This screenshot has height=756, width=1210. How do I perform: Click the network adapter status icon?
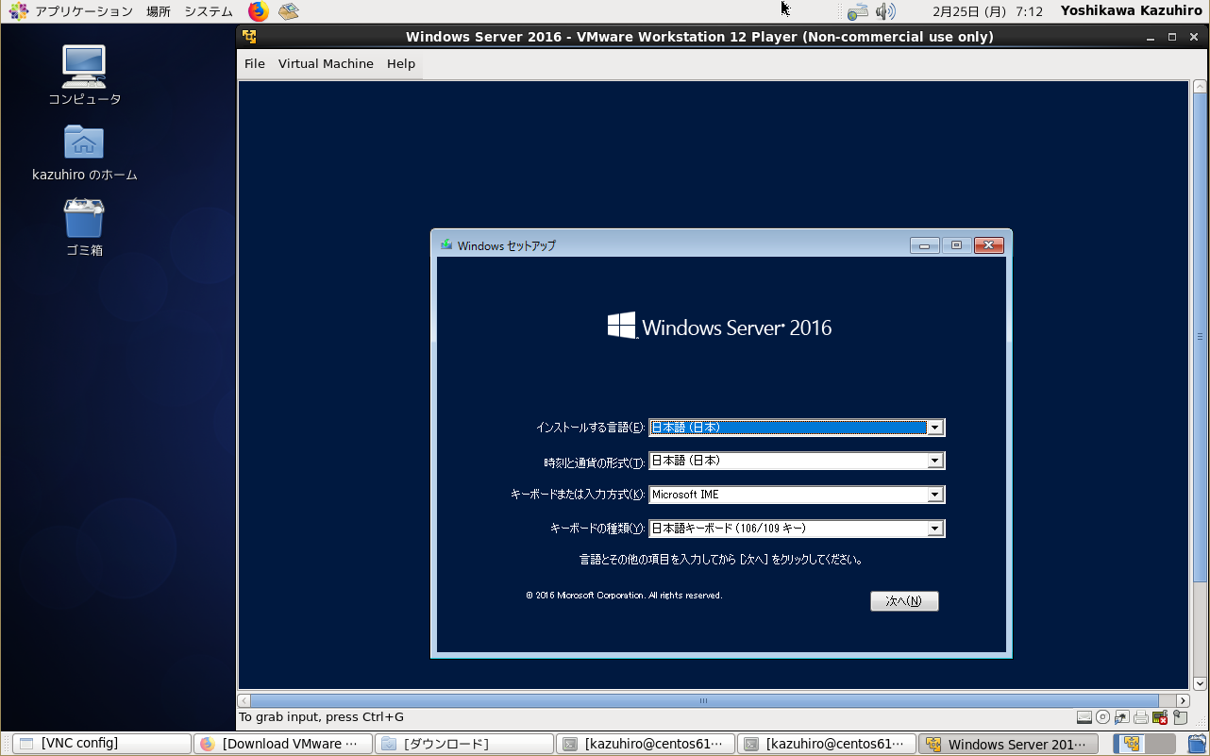pos(1121,717)
